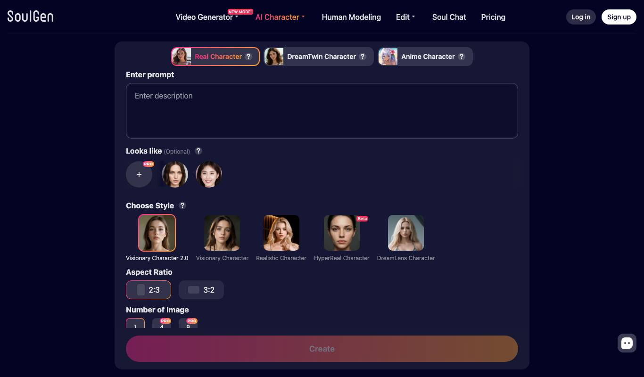Show the Looks like help tooltip icon

click(x=198, y=151)
